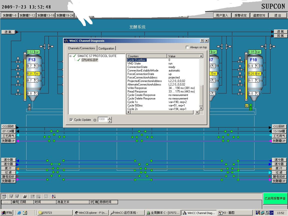Open the 开始 Start menu
Image resolution: width=288 pixels, height=216 pixels.
(7, 213)
